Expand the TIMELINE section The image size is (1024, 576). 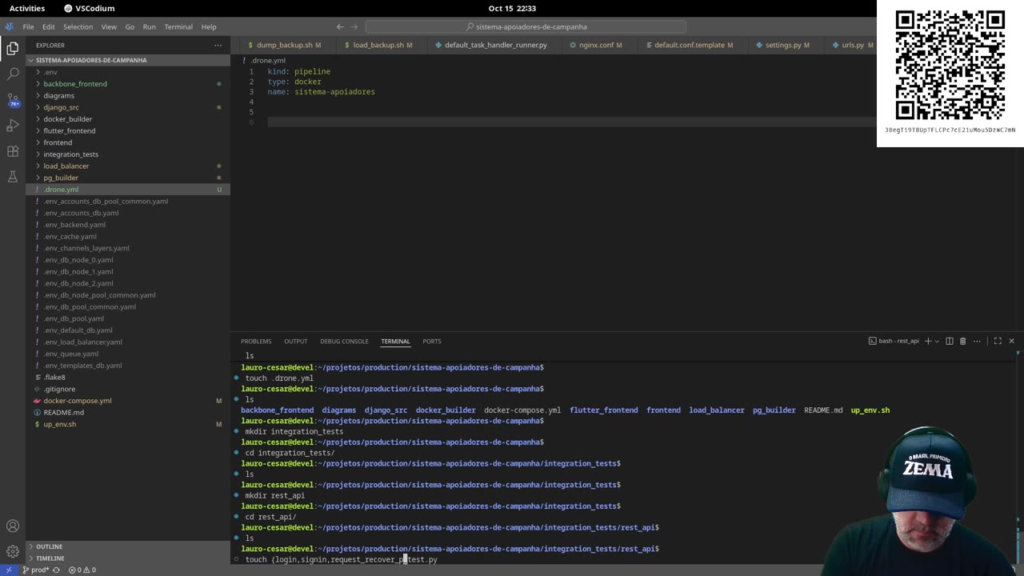coord(50,558)
